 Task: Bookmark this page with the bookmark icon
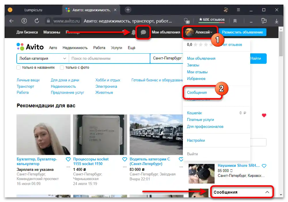[x=235, y=21]
